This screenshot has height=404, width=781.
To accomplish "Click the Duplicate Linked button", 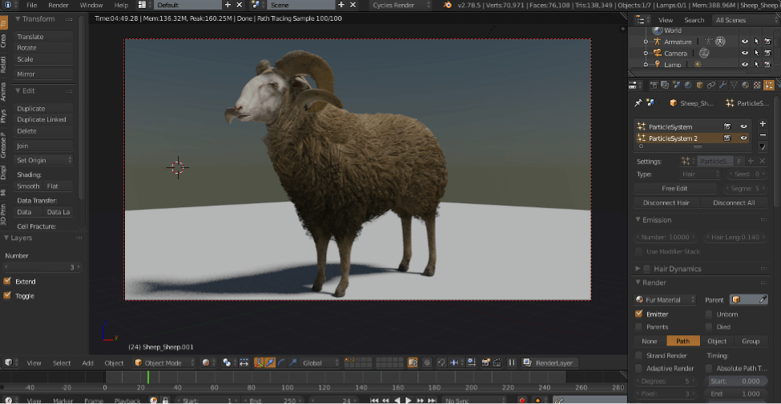I will (x=43, y=119).
